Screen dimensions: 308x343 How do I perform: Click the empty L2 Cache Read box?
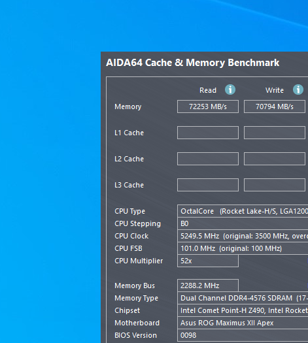click(x=208, y=159)
